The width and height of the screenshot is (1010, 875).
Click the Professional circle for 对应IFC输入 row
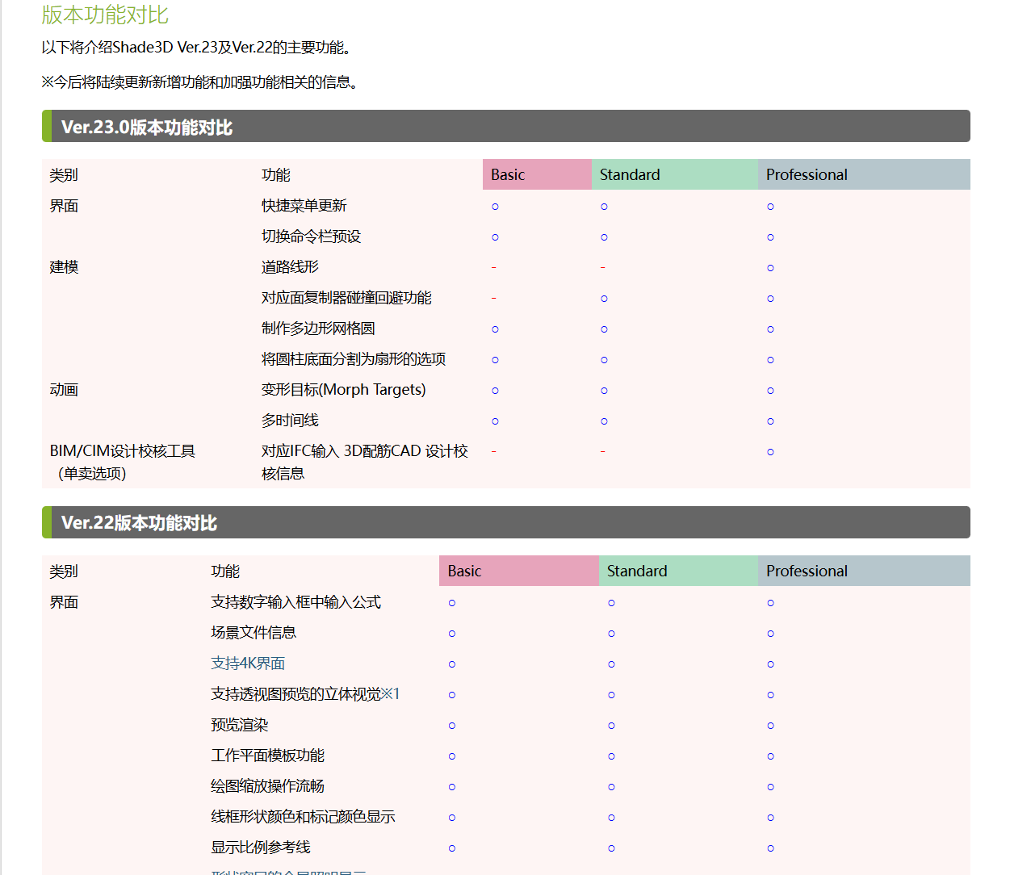(x=770, y=452)
